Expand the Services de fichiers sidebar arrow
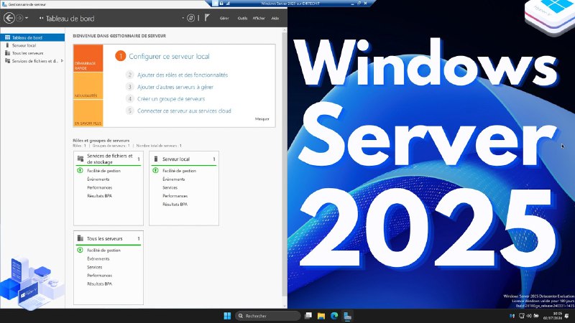Screen dimensions: 575x323 pos(62,61)
